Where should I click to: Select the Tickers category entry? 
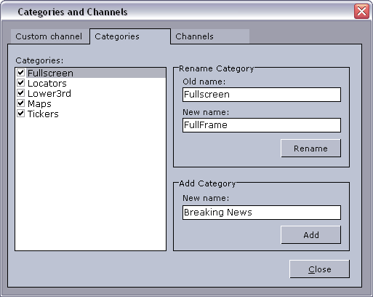point(43,114)
